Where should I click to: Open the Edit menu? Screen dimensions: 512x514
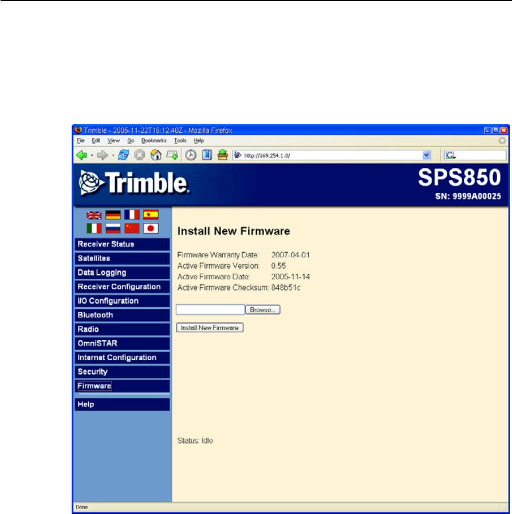(x=96, y=140)
